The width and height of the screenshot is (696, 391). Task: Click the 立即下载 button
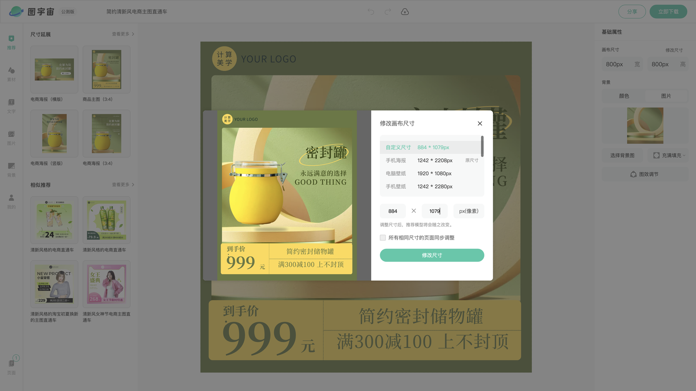pos(668,12)
